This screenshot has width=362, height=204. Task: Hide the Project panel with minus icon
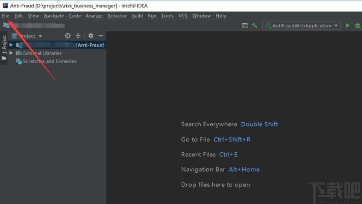pyautogui.click(x=101, y=36)
